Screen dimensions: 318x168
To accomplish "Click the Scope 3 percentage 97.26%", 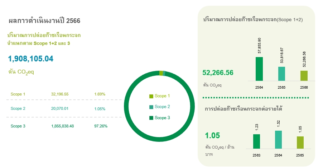I will pos(101,126).
